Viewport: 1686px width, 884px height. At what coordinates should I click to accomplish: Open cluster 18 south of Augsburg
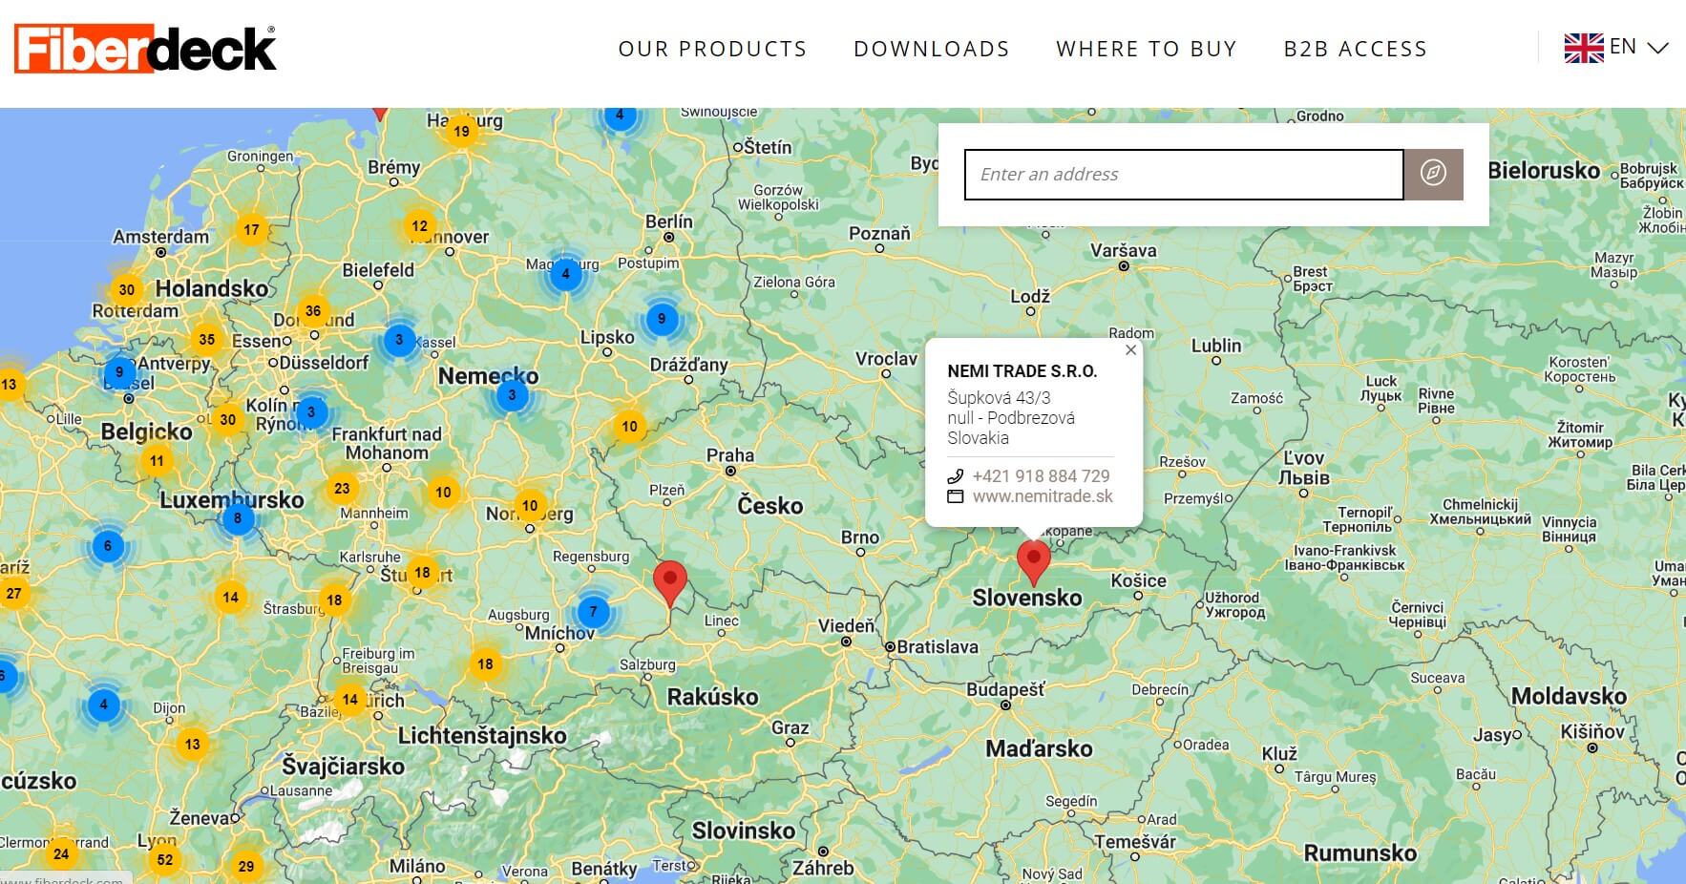pos(485,663)
